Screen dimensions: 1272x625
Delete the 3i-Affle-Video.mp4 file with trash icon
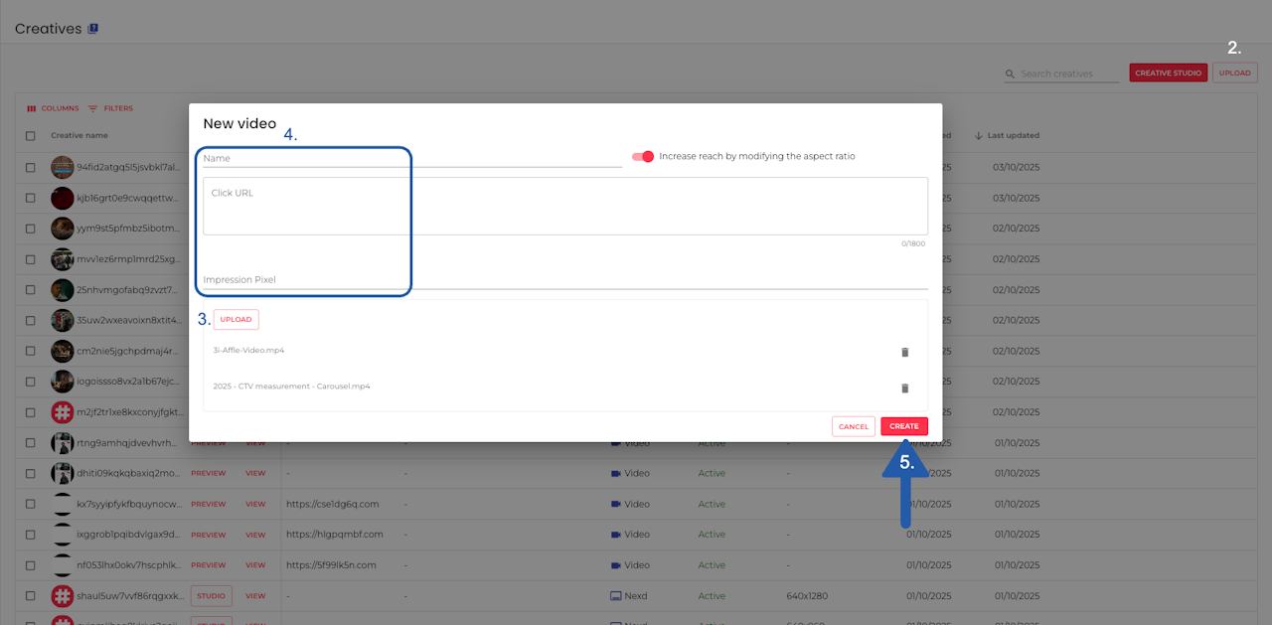(x=904, y=352)
